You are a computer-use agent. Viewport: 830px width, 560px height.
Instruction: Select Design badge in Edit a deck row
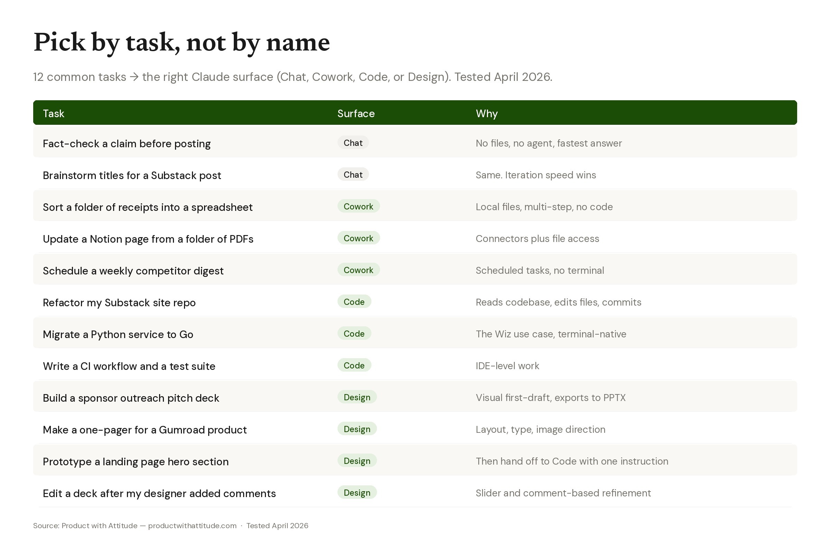click(357, 492)
